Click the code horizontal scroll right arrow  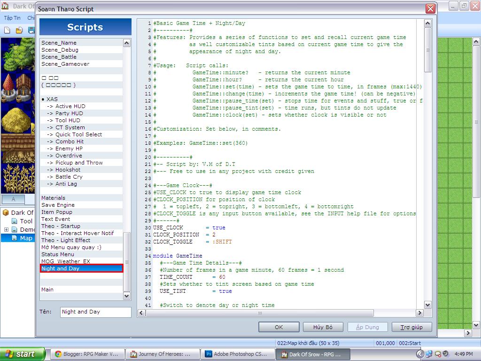pyautogui.click(x=419, y=313)
